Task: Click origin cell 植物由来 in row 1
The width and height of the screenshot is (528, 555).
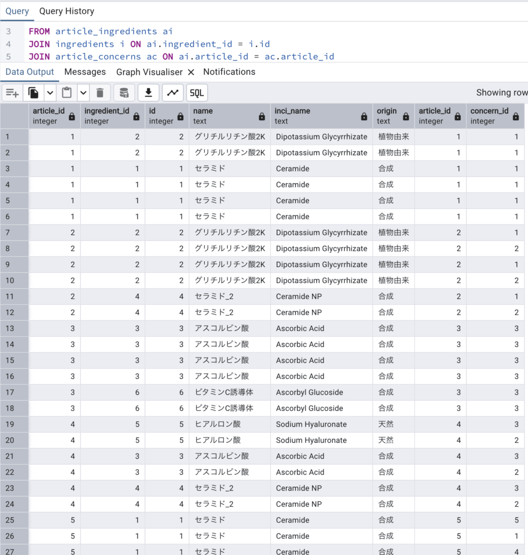Action: pyautogui.click(x=394, y=137)
